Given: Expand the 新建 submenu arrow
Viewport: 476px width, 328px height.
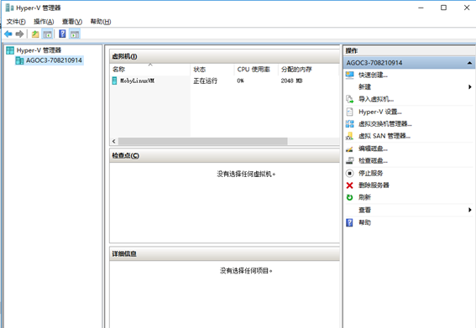Looking at the screenshot, I should point(470,86).
